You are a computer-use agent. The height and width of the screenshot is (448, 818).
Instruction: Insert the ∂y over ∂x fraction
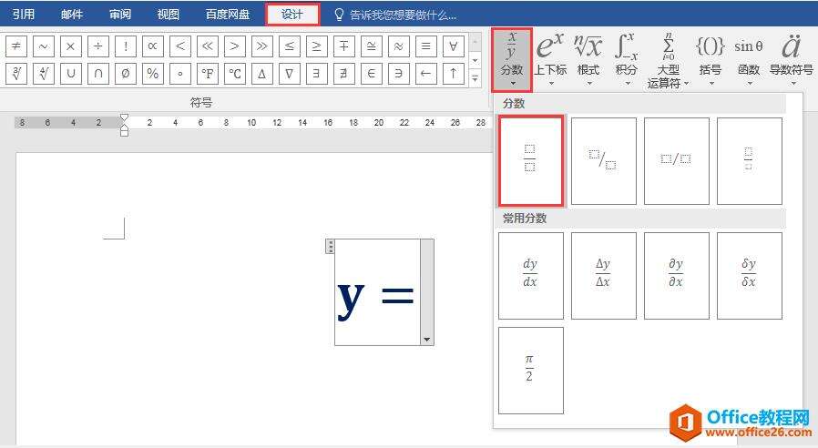(677, 275)
